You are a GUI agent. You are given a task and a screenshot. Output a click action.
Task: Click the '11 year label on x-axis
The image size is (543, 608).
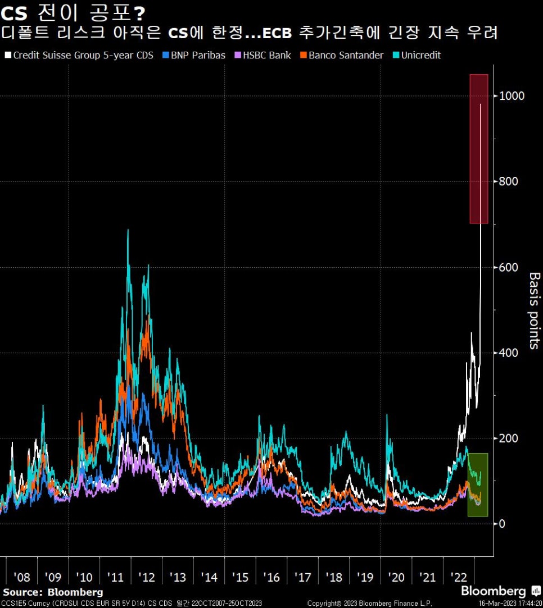[115, 577]
